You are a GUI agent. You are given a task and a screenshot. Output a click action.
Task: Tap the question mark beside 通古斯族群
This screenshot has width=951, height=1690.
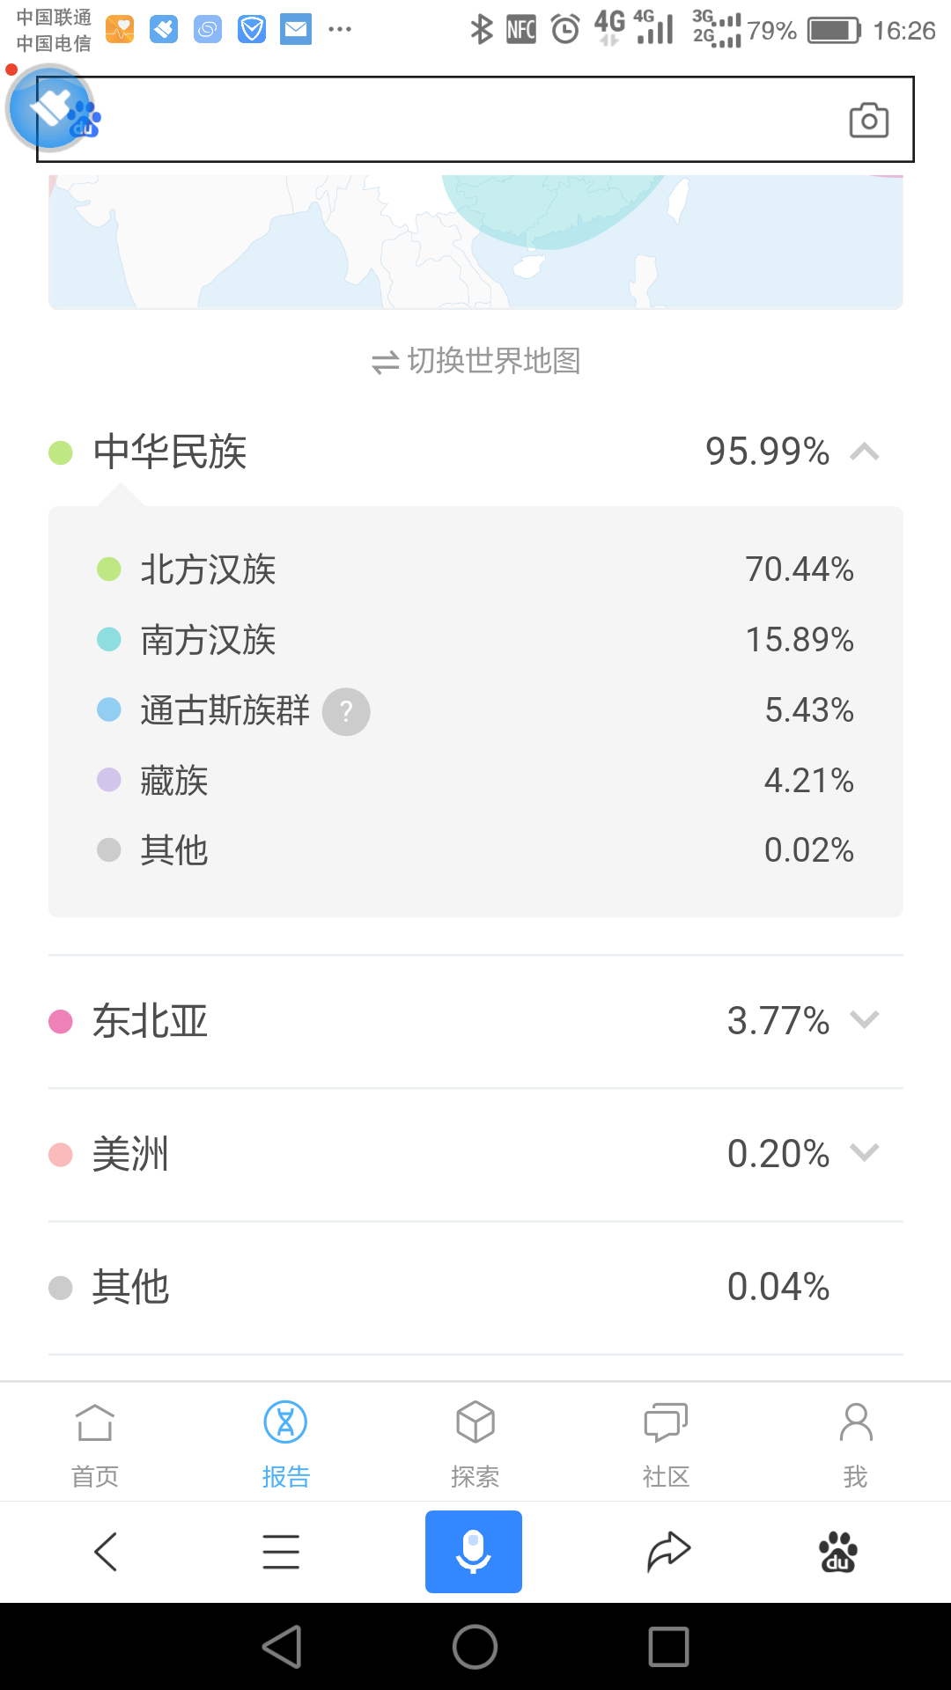coord(346,711)
